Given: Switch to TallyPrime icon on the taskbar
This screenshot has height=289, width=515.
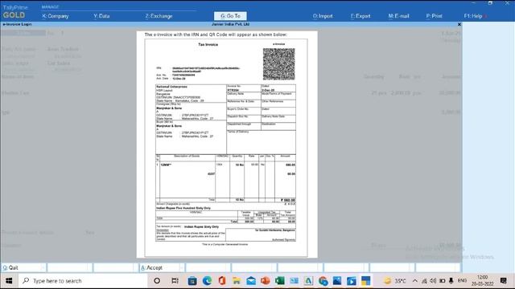Looking at the screenshot, I should coord(366,281).
